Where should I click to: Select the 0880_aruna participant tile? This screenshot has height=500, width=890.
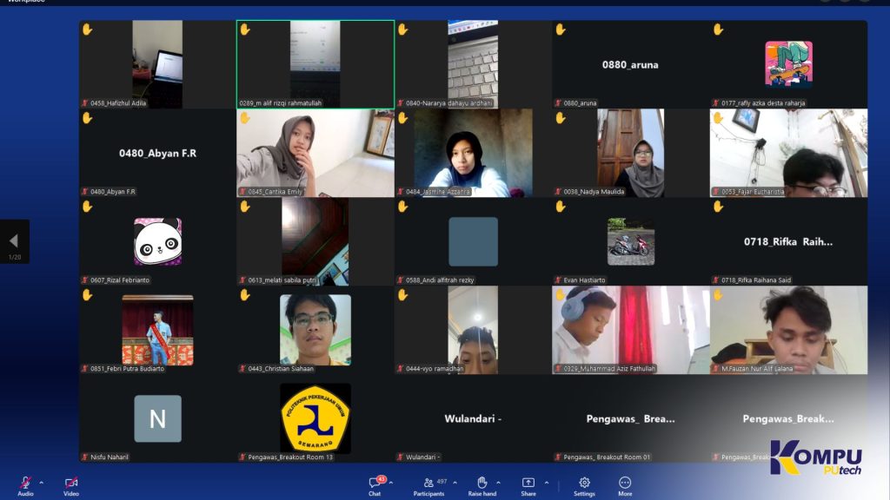(631, 64)
